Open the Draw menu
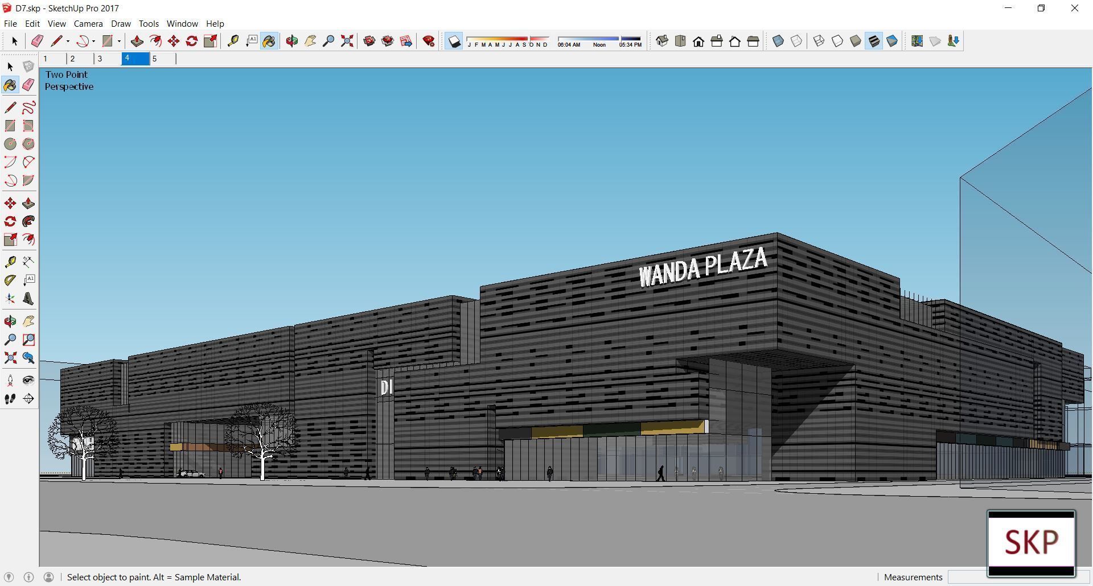Screen dimensions: 1093x586 [x=121, y=23]
